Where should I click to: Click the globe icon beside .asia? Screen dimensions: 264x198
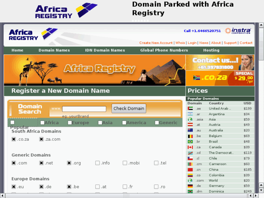point(190,120)
